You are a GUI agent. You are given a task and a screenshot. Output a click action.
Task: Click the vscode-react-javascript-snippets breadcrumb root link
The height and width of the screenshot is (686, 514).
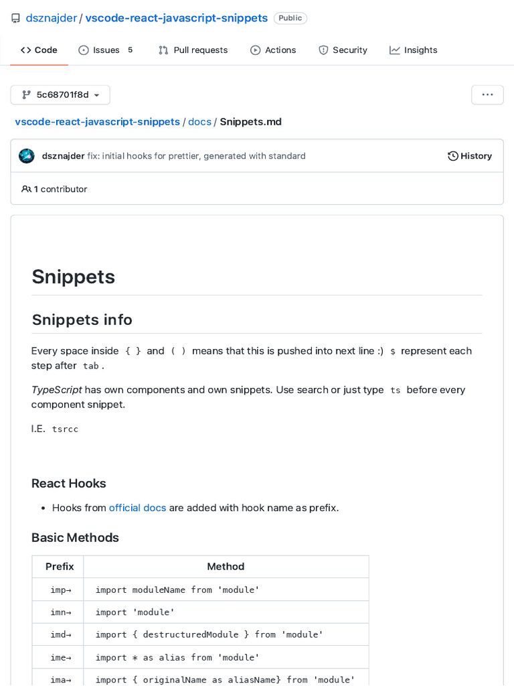[x=97, y=122]
